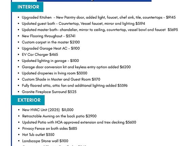Image resolution: width=195 pixels, height=146 pixels.
Task: Click New HVAC Unit (2025) entry
Action: pos(48,110)
